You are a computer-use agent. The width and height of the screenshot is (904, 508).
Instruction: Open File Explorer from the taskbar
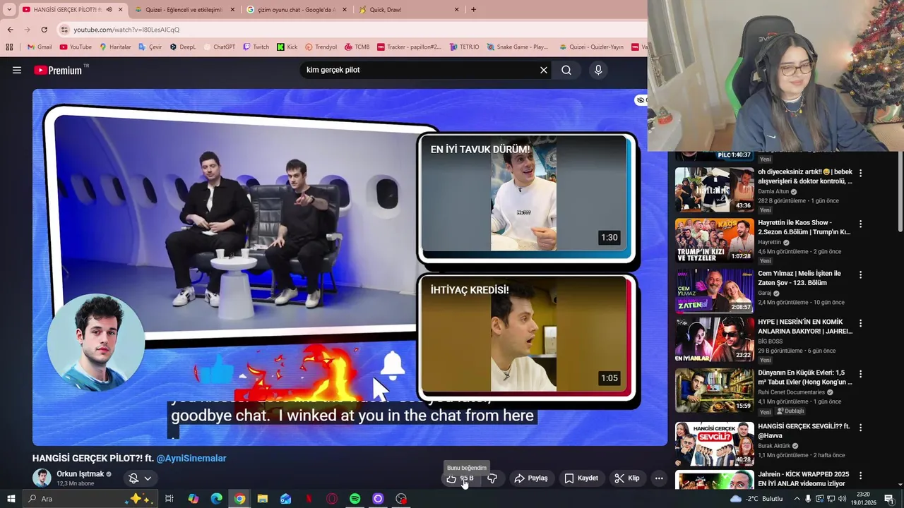tap(262, 499)
